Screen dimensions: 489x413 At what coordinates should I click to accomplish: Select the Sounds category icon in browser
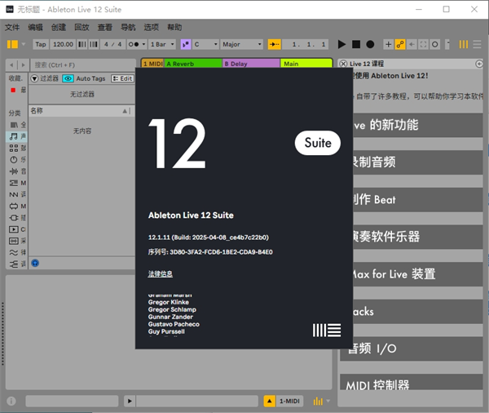[13, 136]
